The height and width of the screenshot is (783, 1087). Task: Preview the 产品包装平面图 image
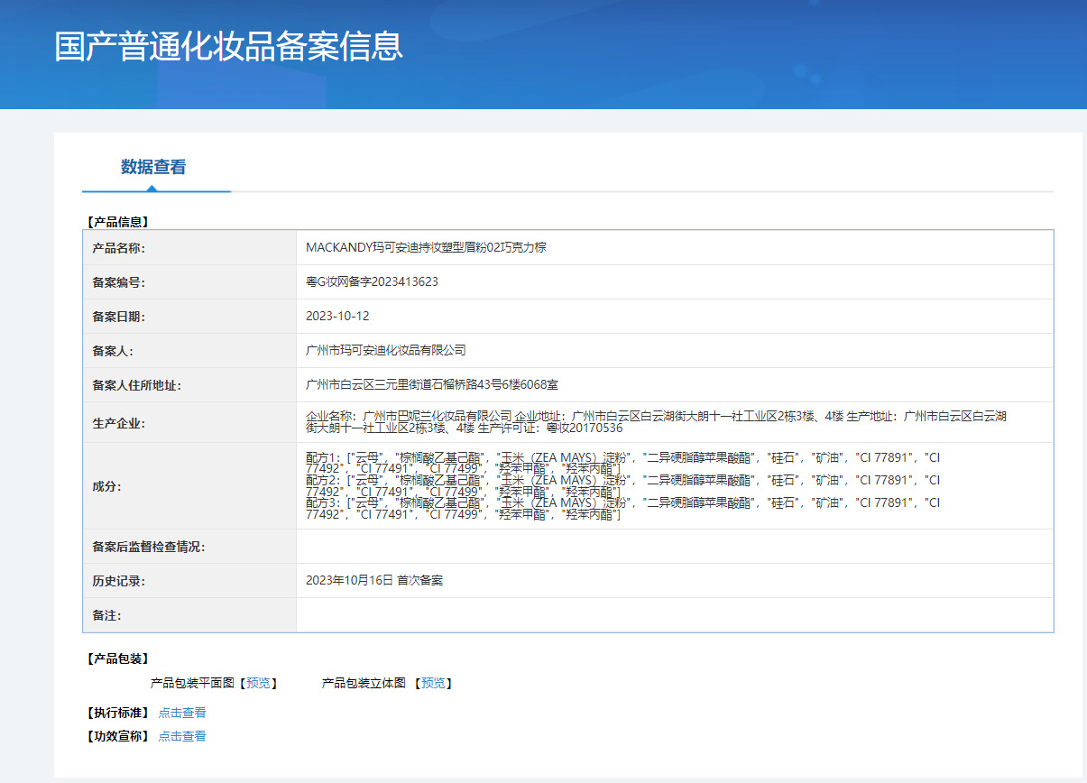(258, 684)
